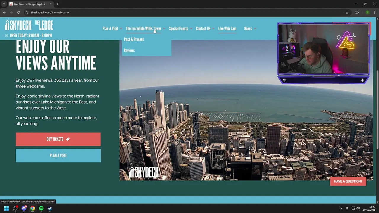
Task: Click the Chrome taskbar icon
Action: (33, 208)
